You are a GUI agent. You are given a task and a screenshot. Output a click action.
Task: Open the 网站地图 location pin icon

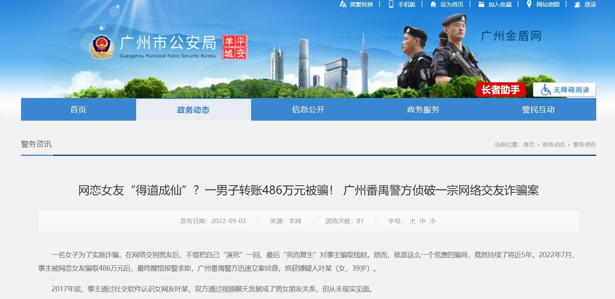(x=529, y=4)
